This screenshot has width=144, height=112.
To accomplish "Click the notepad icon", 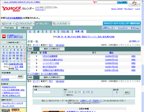I will (54, 24).
